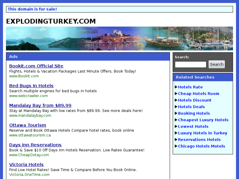Click the arrow icon beside Luxury Hotels in Turkey

tap(176, 133)
